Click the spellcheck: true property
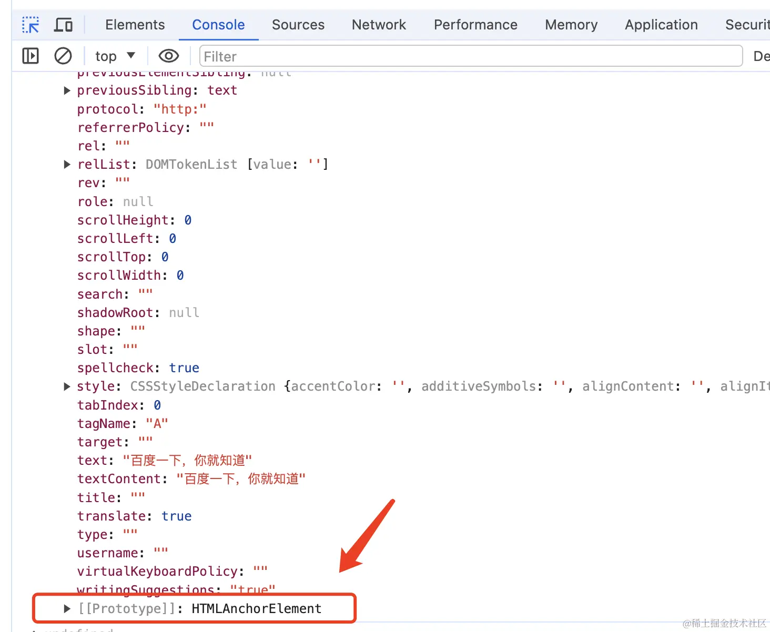Viewport: 770px width, 632px height. click(138, 368)
